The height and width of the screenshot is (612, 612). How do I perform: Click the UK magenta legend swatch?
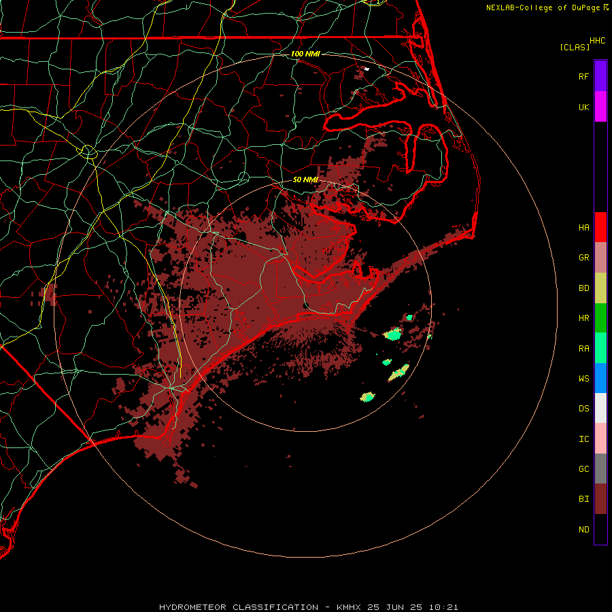pos(600,107)
